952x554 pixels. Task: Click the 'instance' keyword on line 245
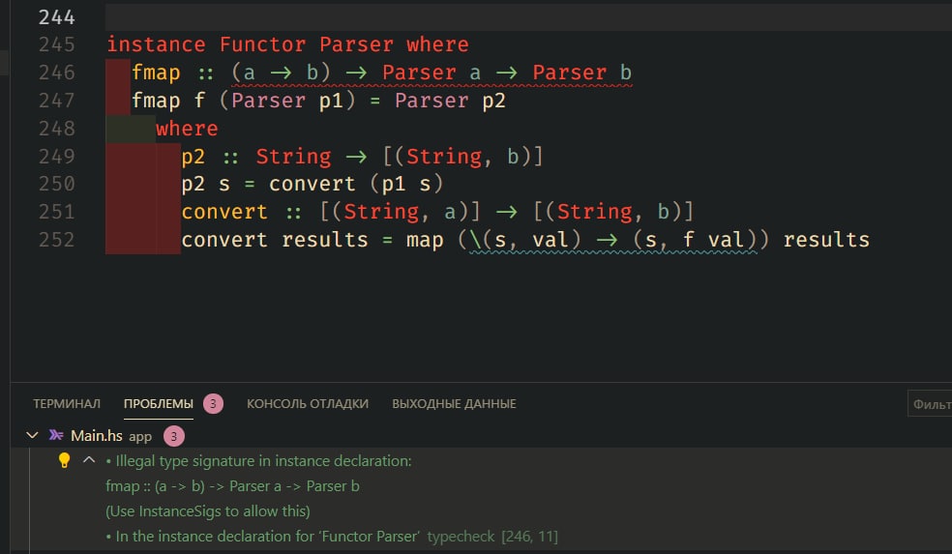(x=156, y=44)
